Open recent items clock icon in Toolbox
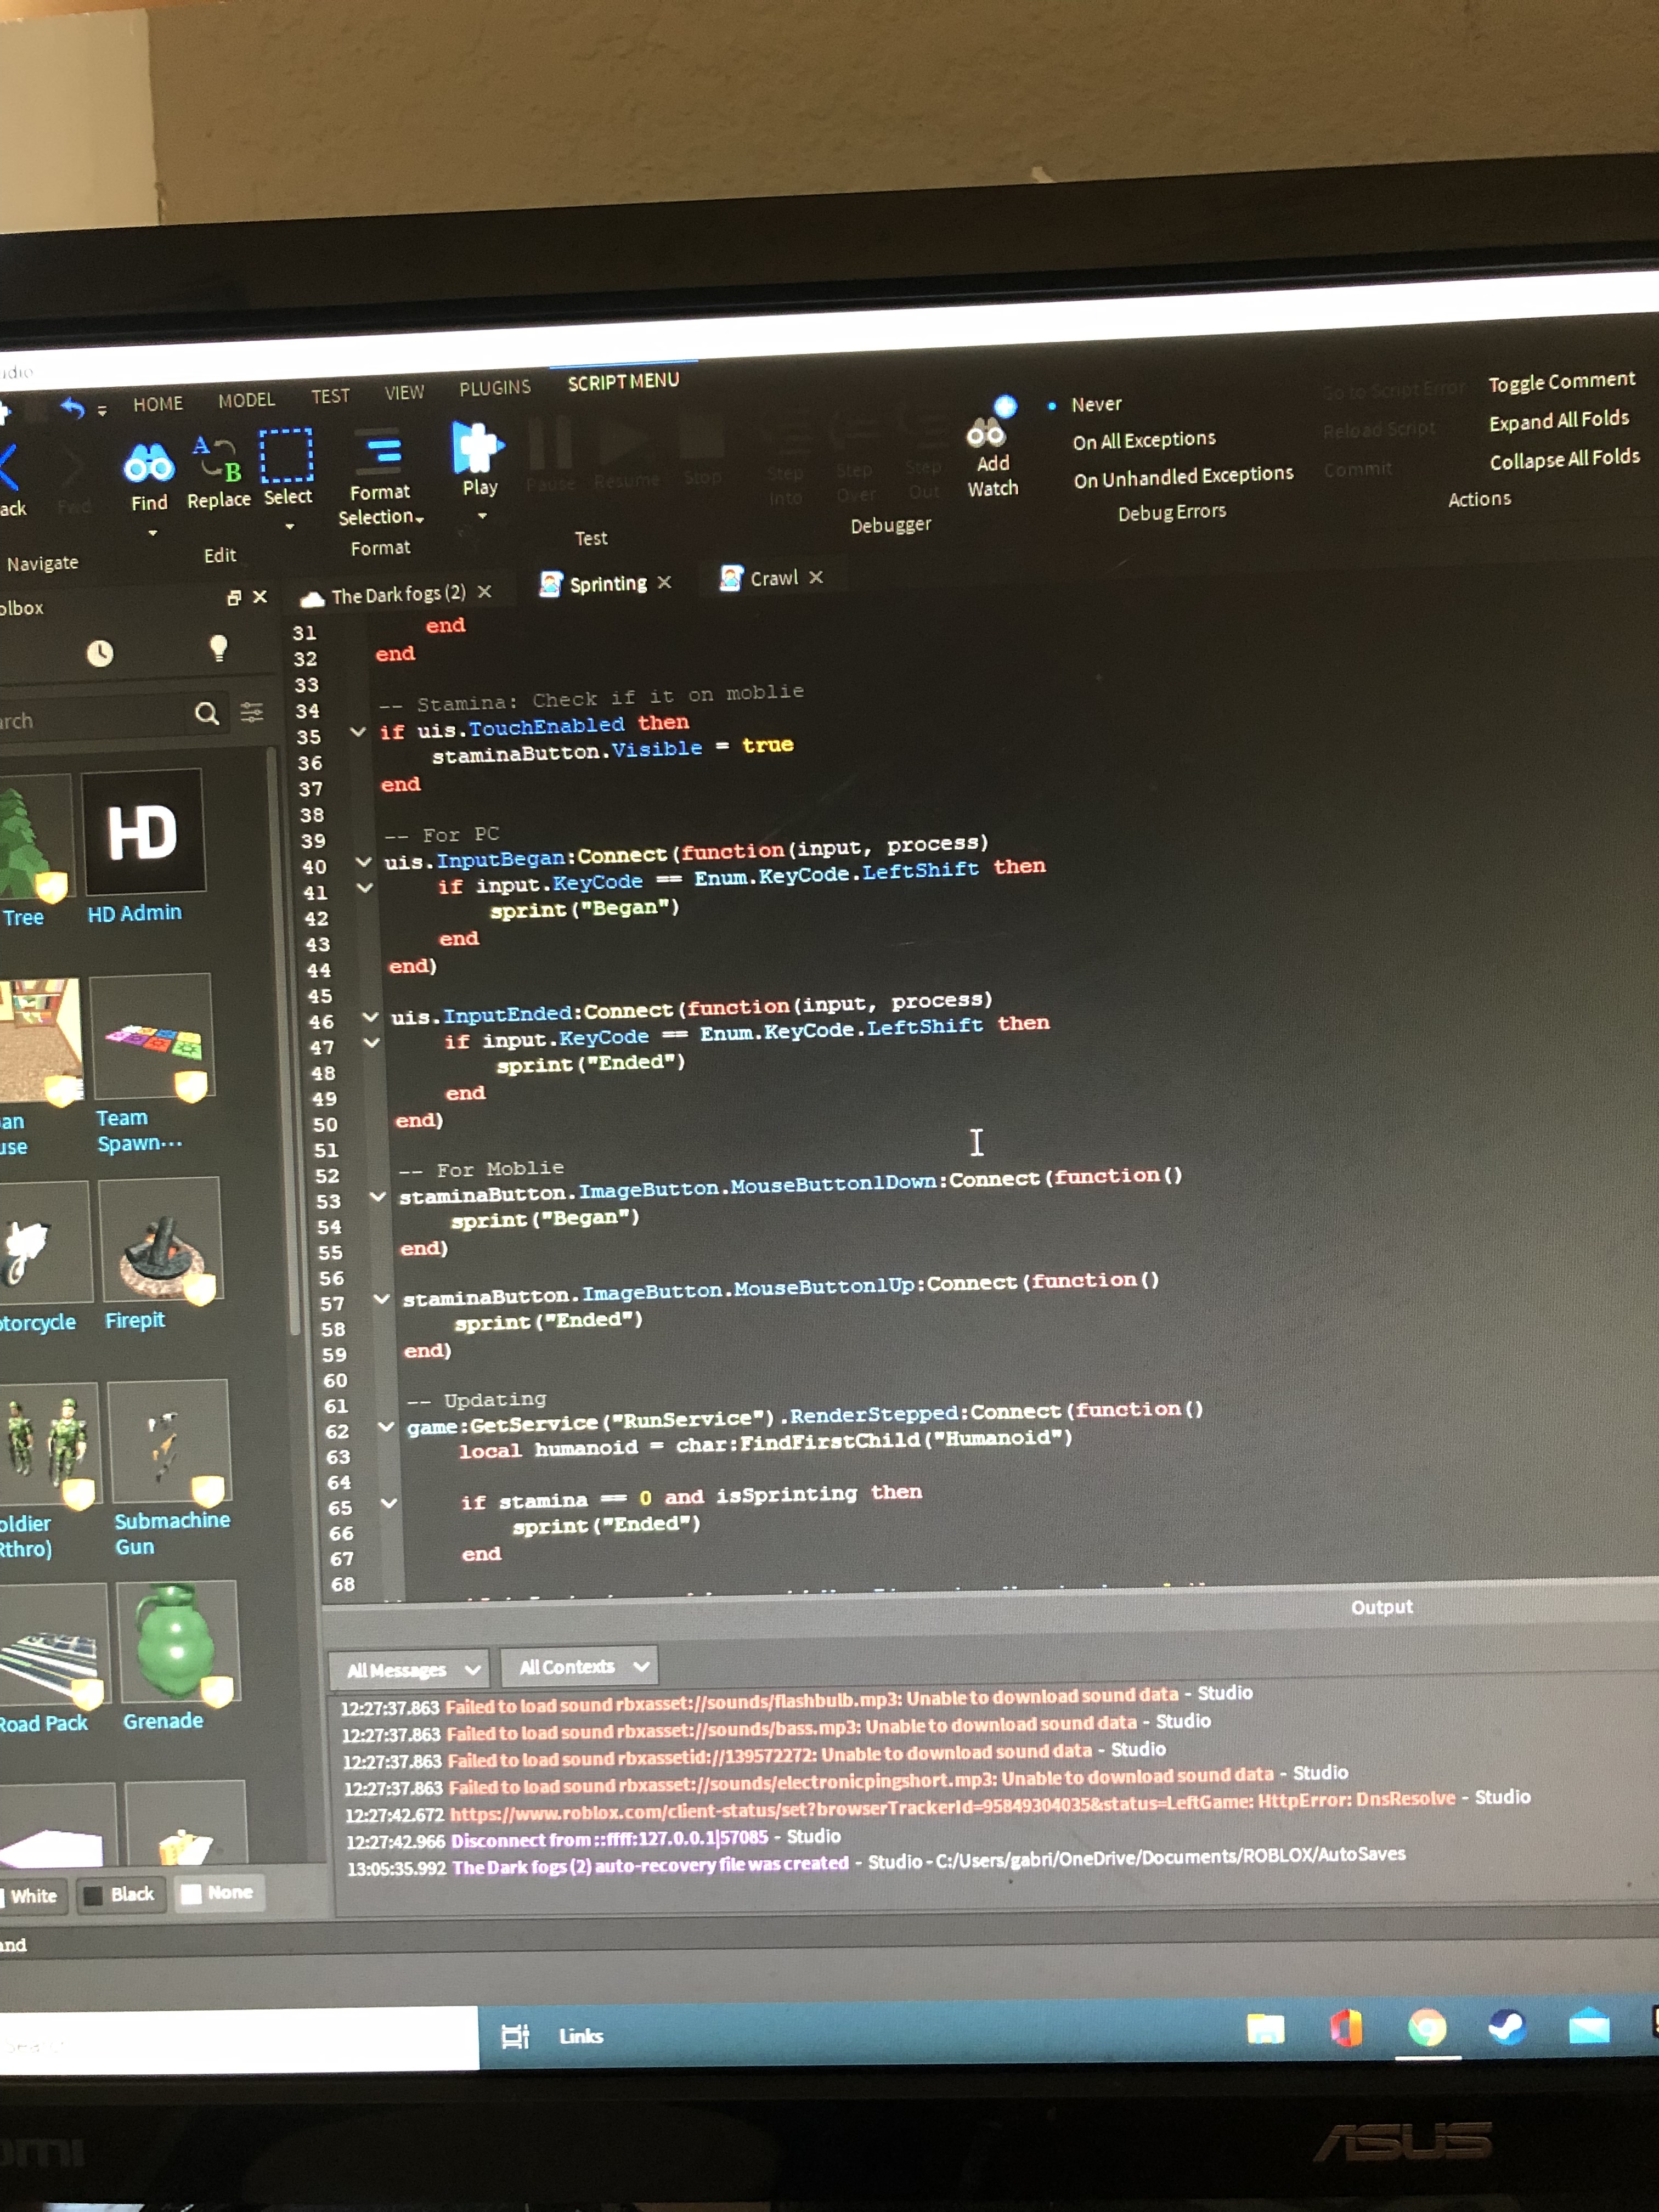This screenshot has width=1659, height=2212. click(100, 654)
